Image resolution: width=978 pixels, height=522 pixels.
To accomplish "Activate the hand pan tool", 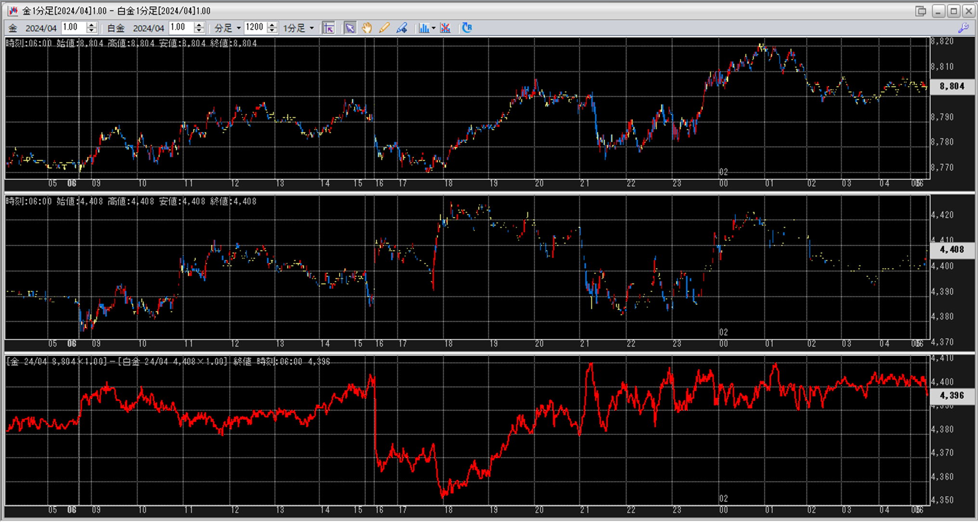I will (367, 28).
